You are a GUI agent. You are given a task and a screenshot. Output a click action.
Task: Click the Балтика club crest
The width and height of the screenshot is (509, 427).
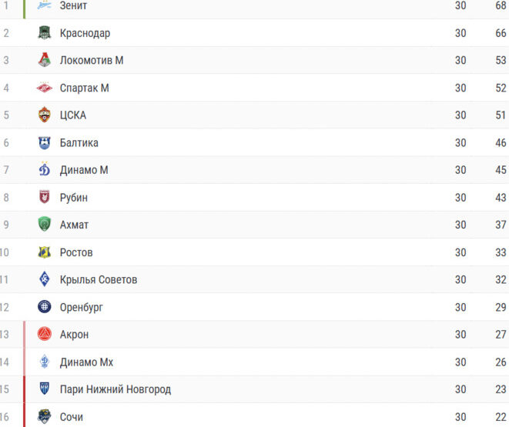click(45, 142)
